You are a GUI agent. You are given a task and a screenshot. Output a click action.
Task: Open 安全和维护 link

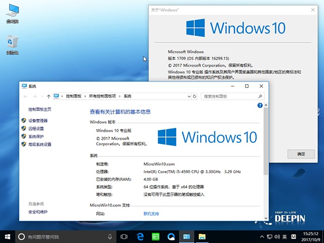point(38,212)
